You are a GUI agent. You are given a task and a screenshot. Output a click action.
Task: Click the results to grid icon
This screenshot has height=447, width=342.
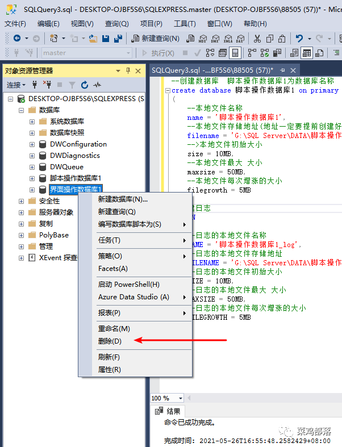307,53
